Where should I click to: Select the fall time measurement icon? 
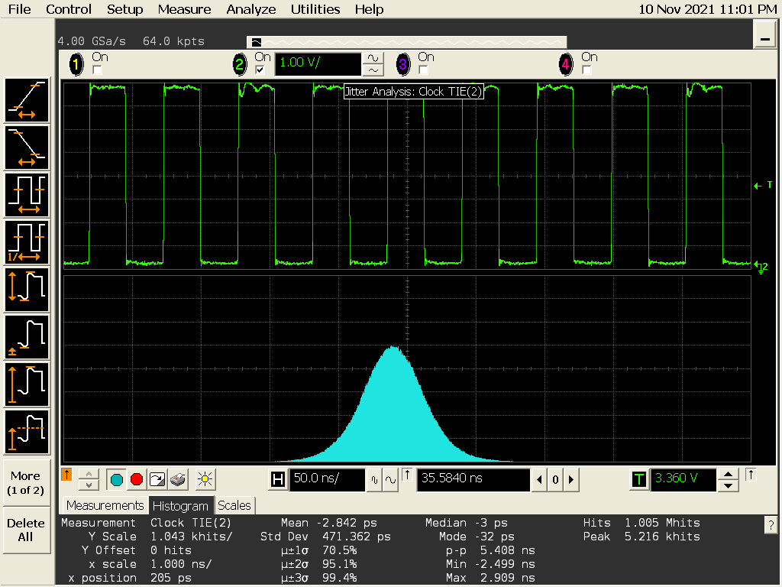tap(27, 148)
